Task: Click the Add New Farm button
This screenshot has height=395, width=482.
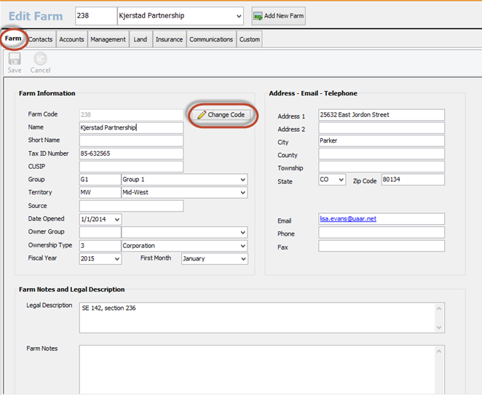Action: [279, 16]
